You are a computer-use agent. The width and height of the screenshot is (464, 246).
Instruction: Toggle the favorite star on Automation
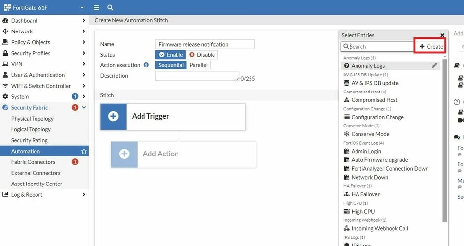[84, 151]
